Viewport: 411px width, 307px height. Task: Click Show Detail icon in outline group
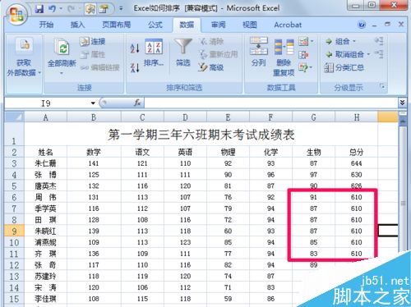[x=379, y=41]
